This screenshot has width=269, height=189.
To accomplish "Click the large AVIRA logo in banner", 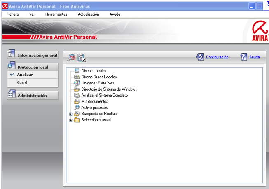I will point(260,31).
